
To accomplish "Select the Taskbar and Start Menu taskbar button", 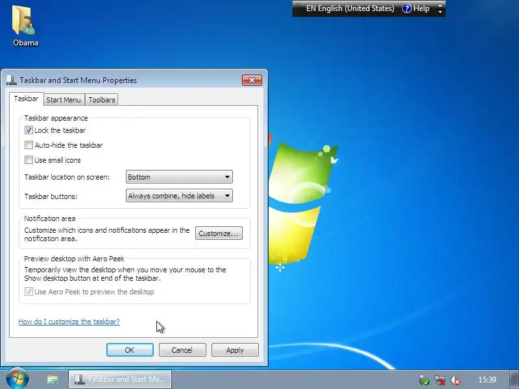I will (x=120, y=379).
